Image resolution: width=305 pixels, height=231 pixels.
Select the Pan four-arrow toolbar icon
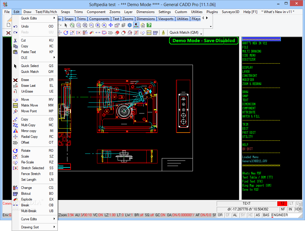point(111,25)
